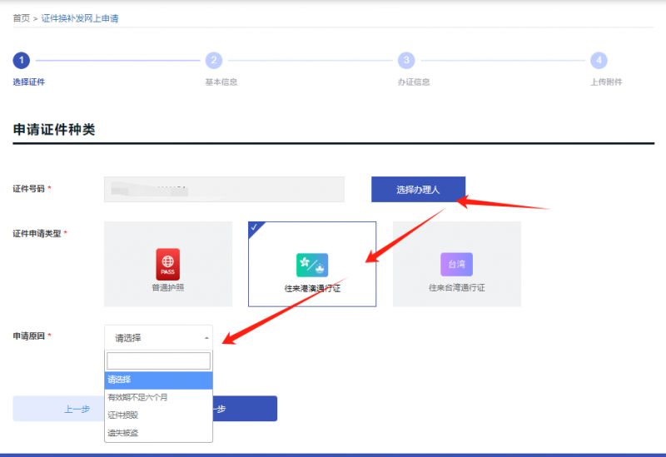Click the red passport PASS icon
The height and width of the screenshot is (457, 666).
(x=167, y=264)
